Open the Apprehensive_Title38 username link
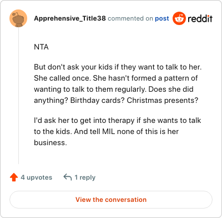This screenshot has height=218, width=222. pos(70,18)
